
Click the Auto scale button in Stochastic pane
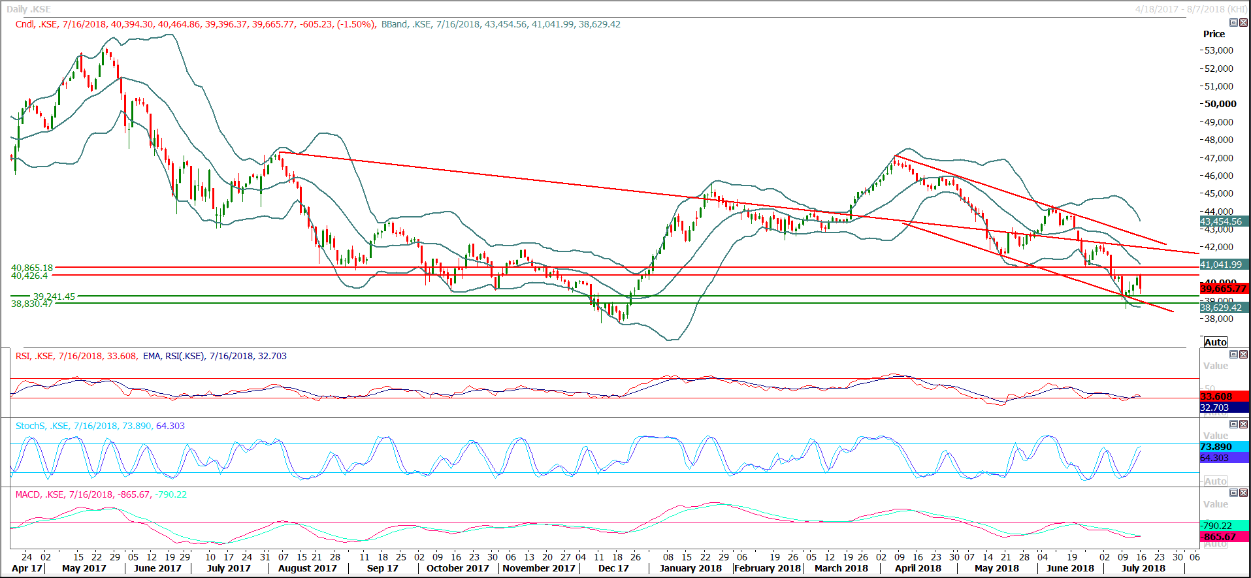pos(1215,481)
